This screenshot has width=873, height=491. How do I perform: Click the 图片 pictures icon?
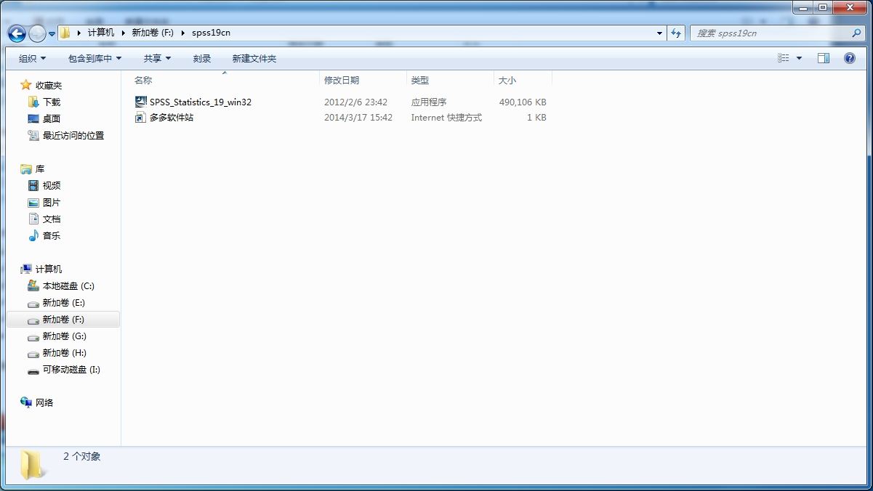(x=33, y=202)
